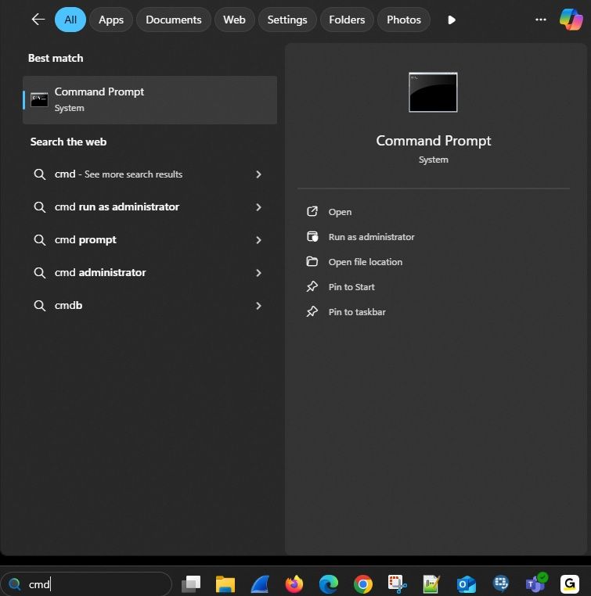Image resolution: width=591 pixels, height=596 pixels.
Task: Open Outlook from the taskbar
Action: [466, 583]
